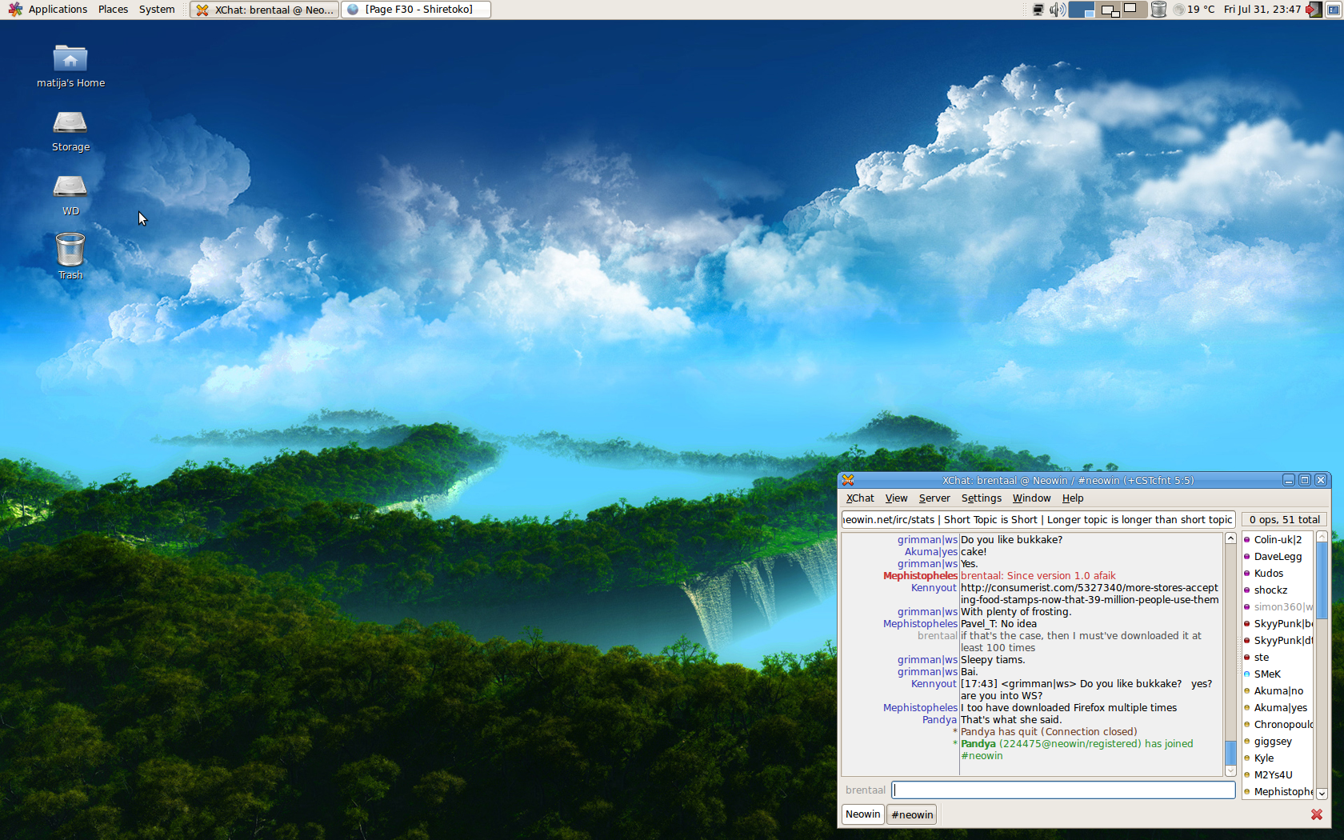Screen dimensions: 1344x840
Task: Open matija's Home folder icon
Action: [x=70, y=59]
